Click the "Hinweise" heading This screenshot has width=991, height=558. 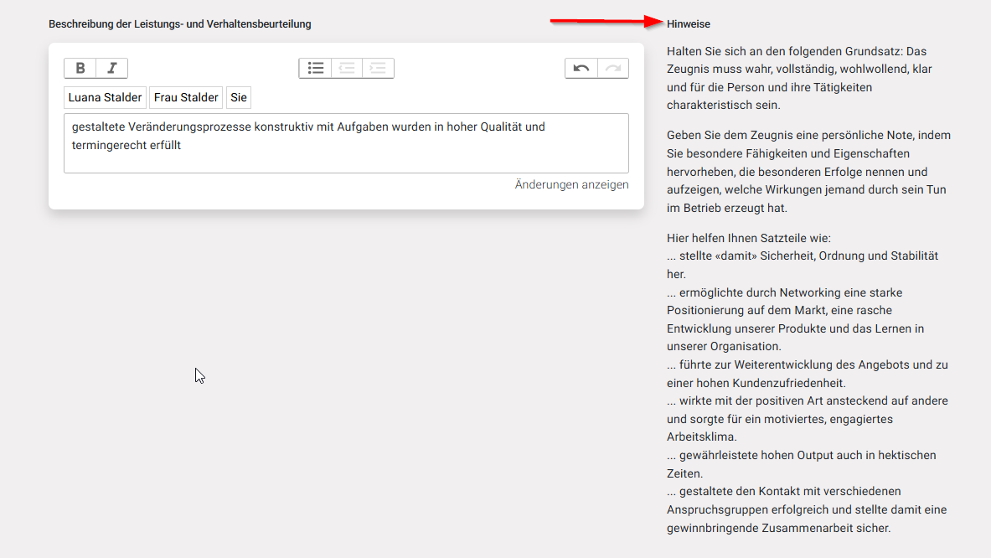coord(687,23)
